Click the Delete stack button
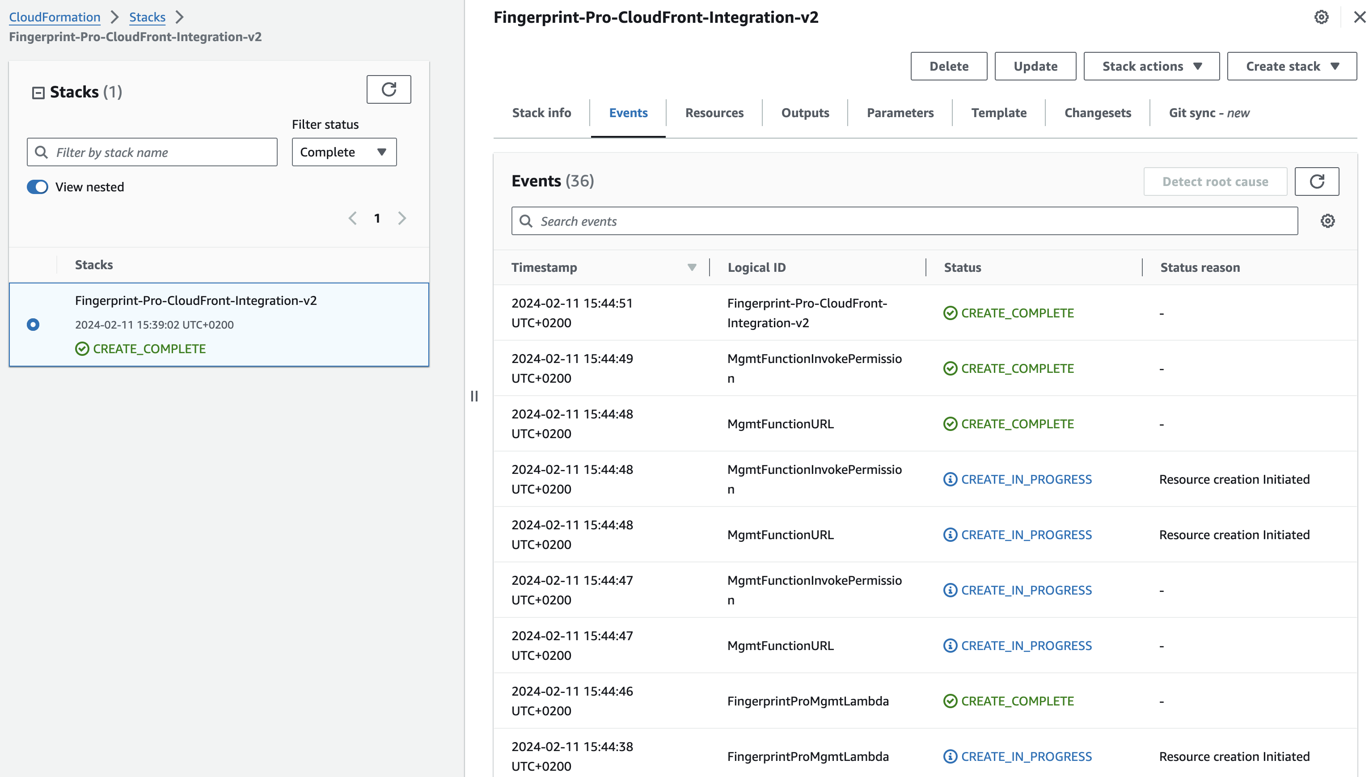This screenshot has width=1369, height=777. pos(948,66)
